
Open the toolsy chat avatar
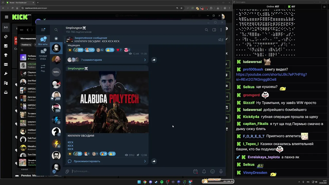[x=56, y=72]
